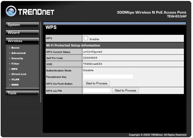The image size is (193, 138).
Task: Open the VLAN settings page
Action: 15,79
